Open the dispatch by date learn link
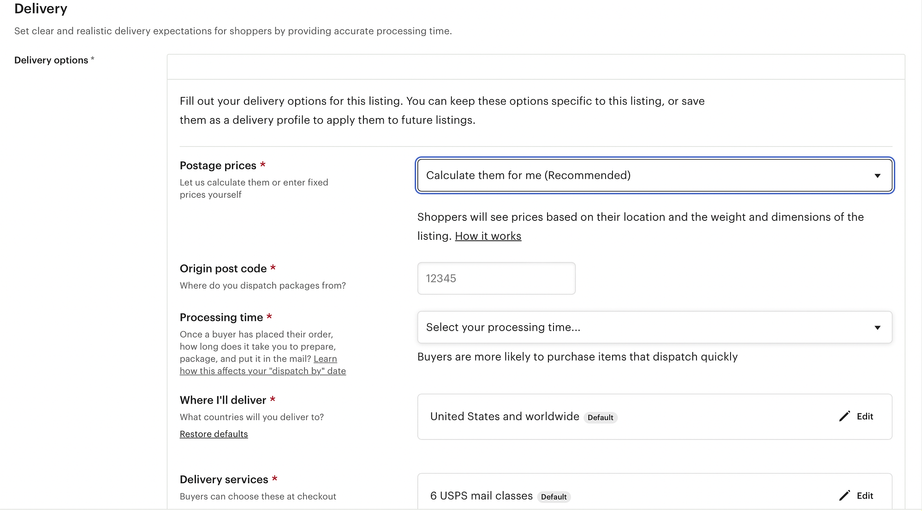Viewport: 922px width, 511px height. pos(263,365)
